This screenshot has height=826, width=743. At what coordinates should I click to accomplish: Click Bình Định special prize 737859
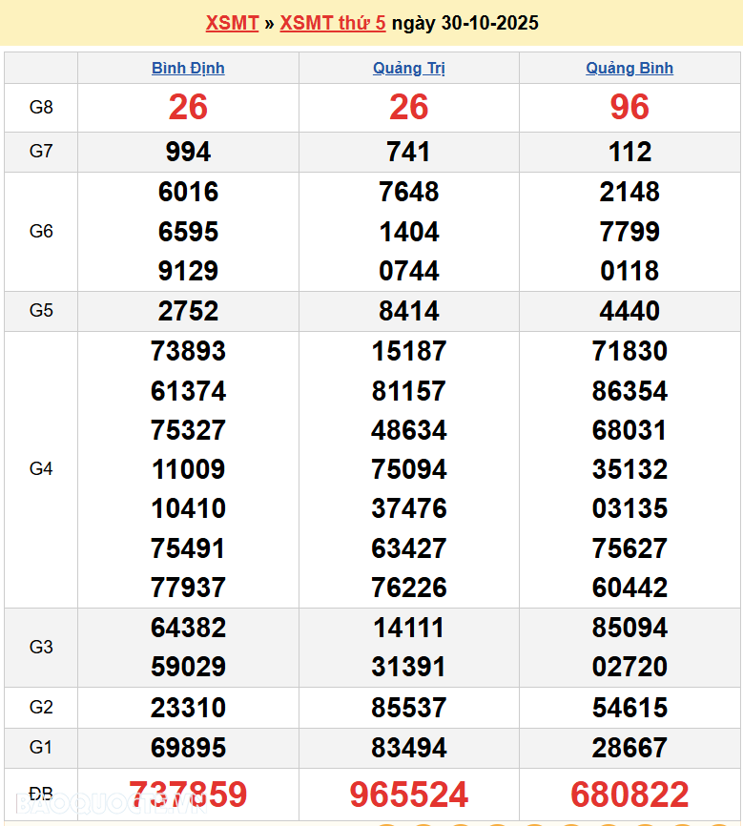pyautogui.click(x=188, y=794)
